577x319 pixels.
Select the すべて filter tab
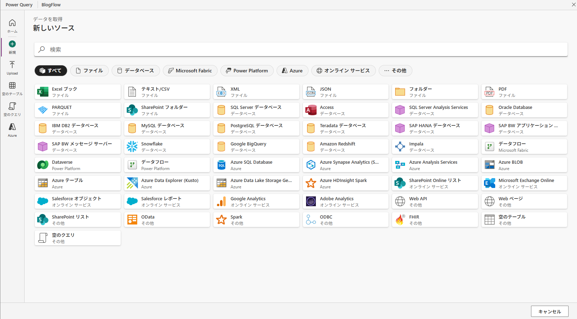pos(51,71)
